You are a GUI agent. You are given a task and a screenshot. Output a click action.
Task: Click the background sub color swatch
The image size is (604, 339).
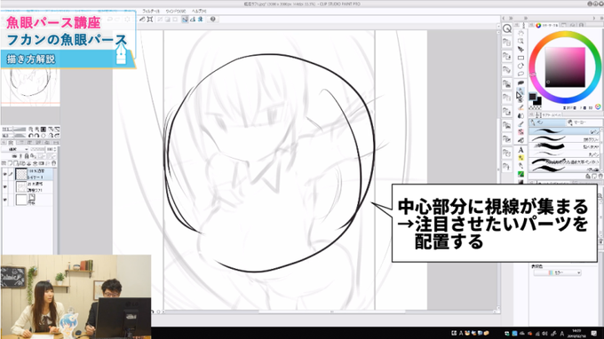coord(537,101)
